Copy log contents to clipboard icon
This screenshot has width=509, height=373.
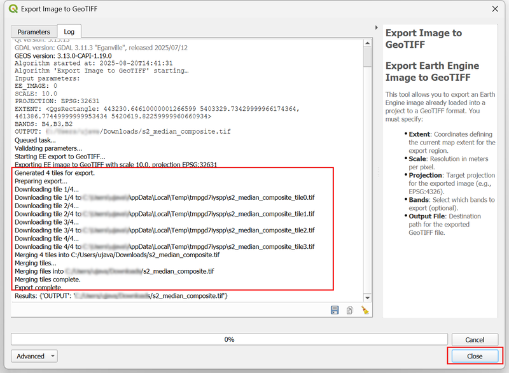350,310
